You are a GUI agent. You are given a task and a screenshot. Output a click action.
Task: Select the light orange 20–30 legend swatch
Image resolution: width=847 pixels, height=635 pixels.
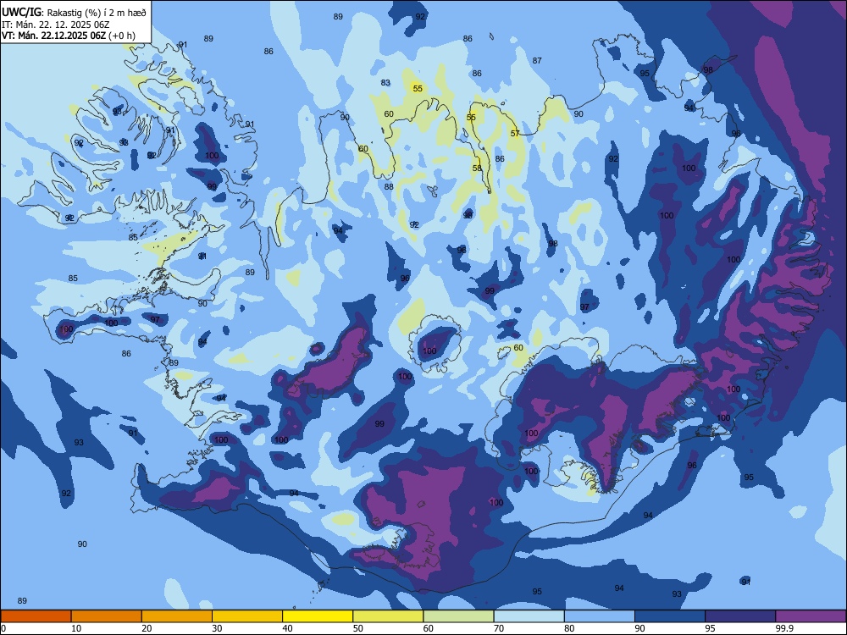click(177, 616)
